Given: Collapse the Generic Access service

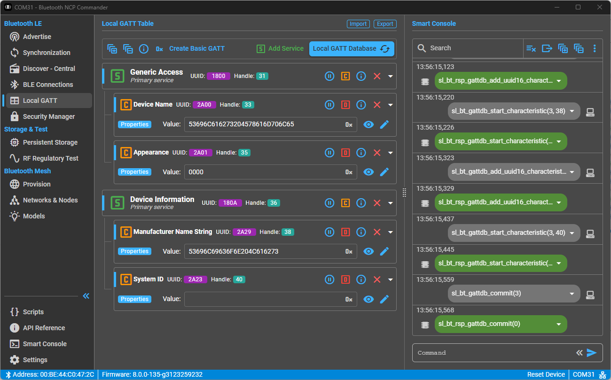Looking at the screenshot, I should (391, 77).
